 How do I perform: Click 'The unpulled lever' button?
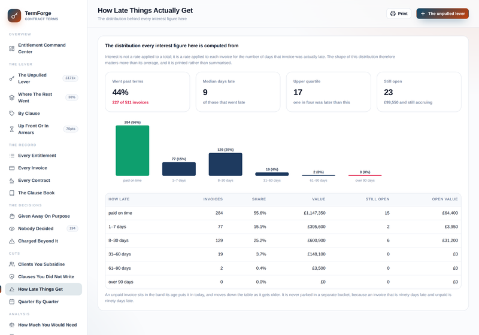click(x=442, y=13)
